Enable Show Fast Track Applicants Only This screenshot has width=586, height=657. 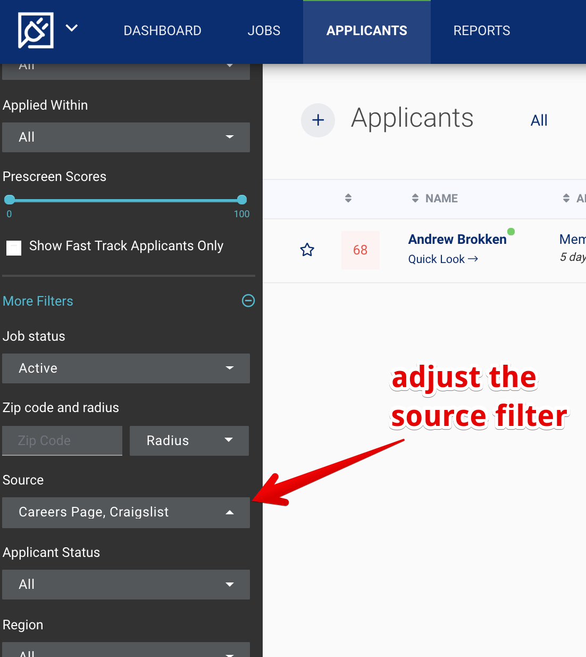(x=14, y=248)
